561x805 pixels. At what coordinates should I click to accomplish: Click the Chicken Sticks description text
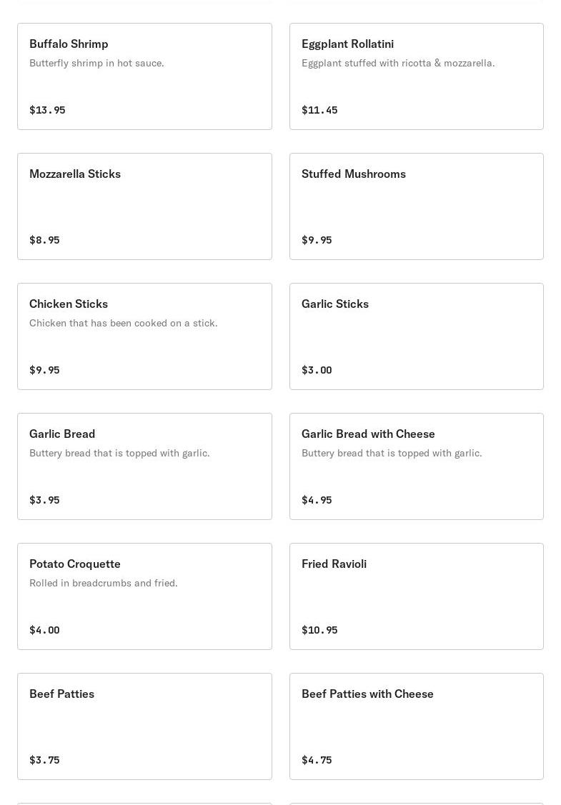pos(123,323)
